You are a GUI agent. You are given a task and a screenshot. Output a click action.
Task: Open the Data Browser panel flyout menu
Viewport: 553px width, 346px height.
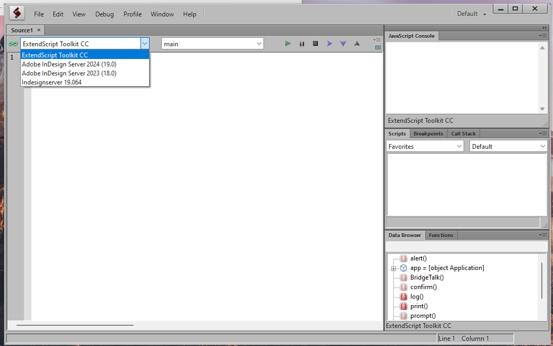coord(543,235)
